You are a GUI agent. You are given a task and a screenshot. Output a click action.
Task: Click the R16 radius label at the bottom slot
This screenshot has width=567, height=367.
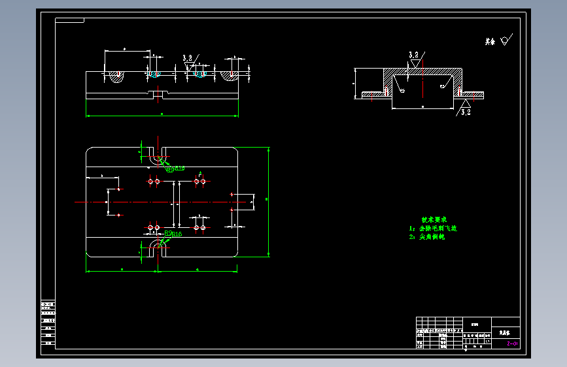pyautogui.click(x=177, y=234)
